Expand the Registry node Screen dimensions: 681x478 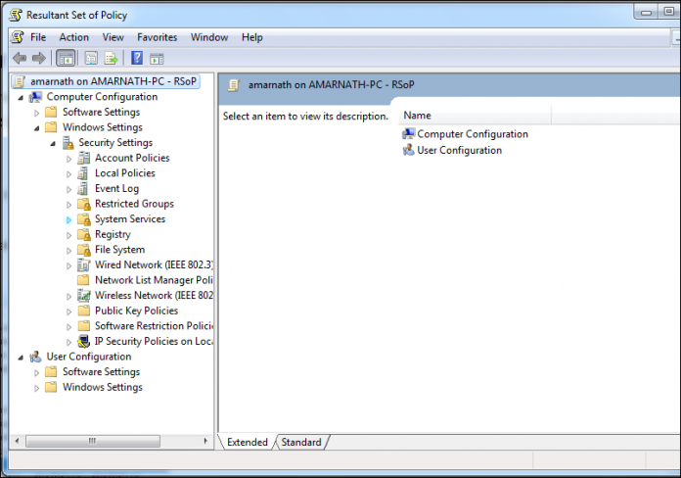[68, 235]
